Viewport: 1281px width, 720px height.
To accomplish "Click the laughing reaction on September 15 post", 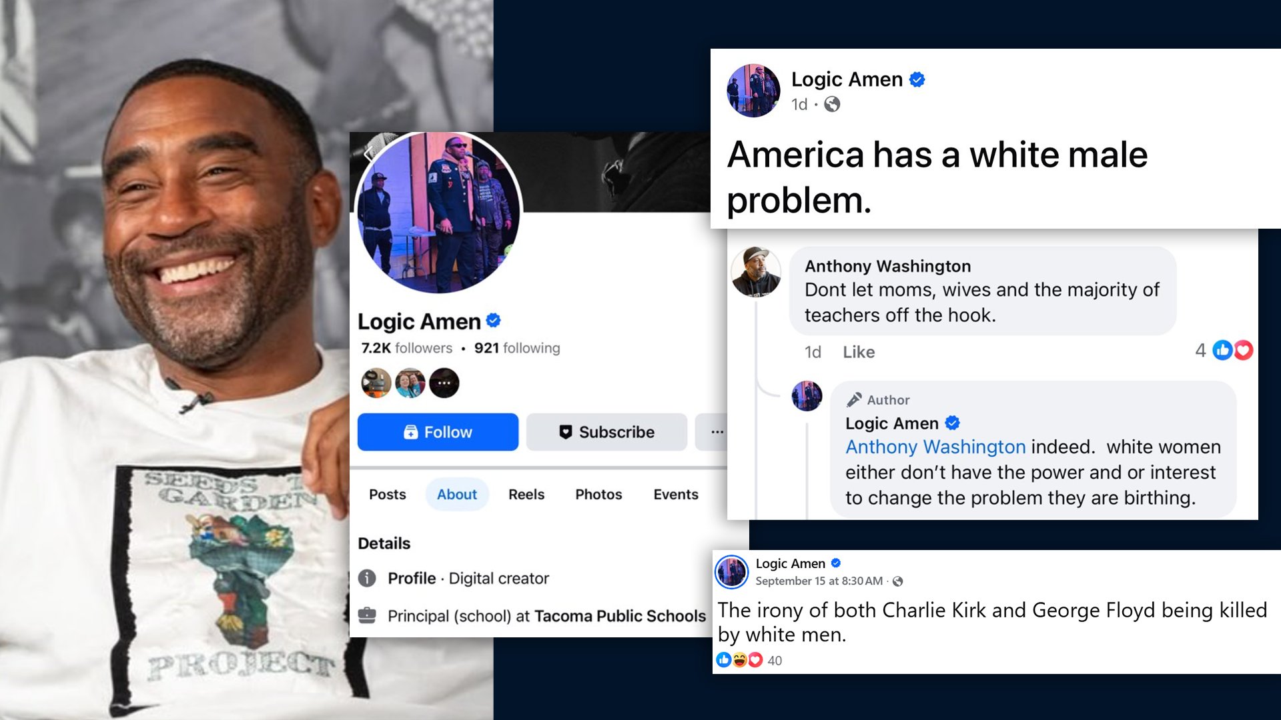I will 739,660.
